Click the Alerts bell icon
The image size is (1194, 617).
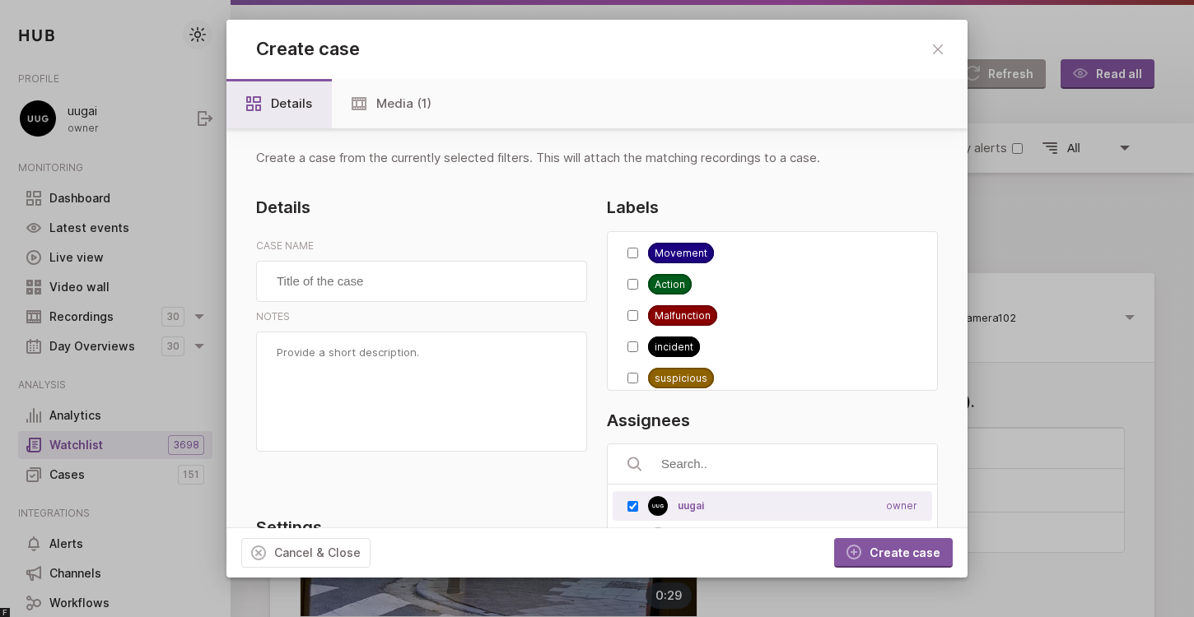click(34, 544)
